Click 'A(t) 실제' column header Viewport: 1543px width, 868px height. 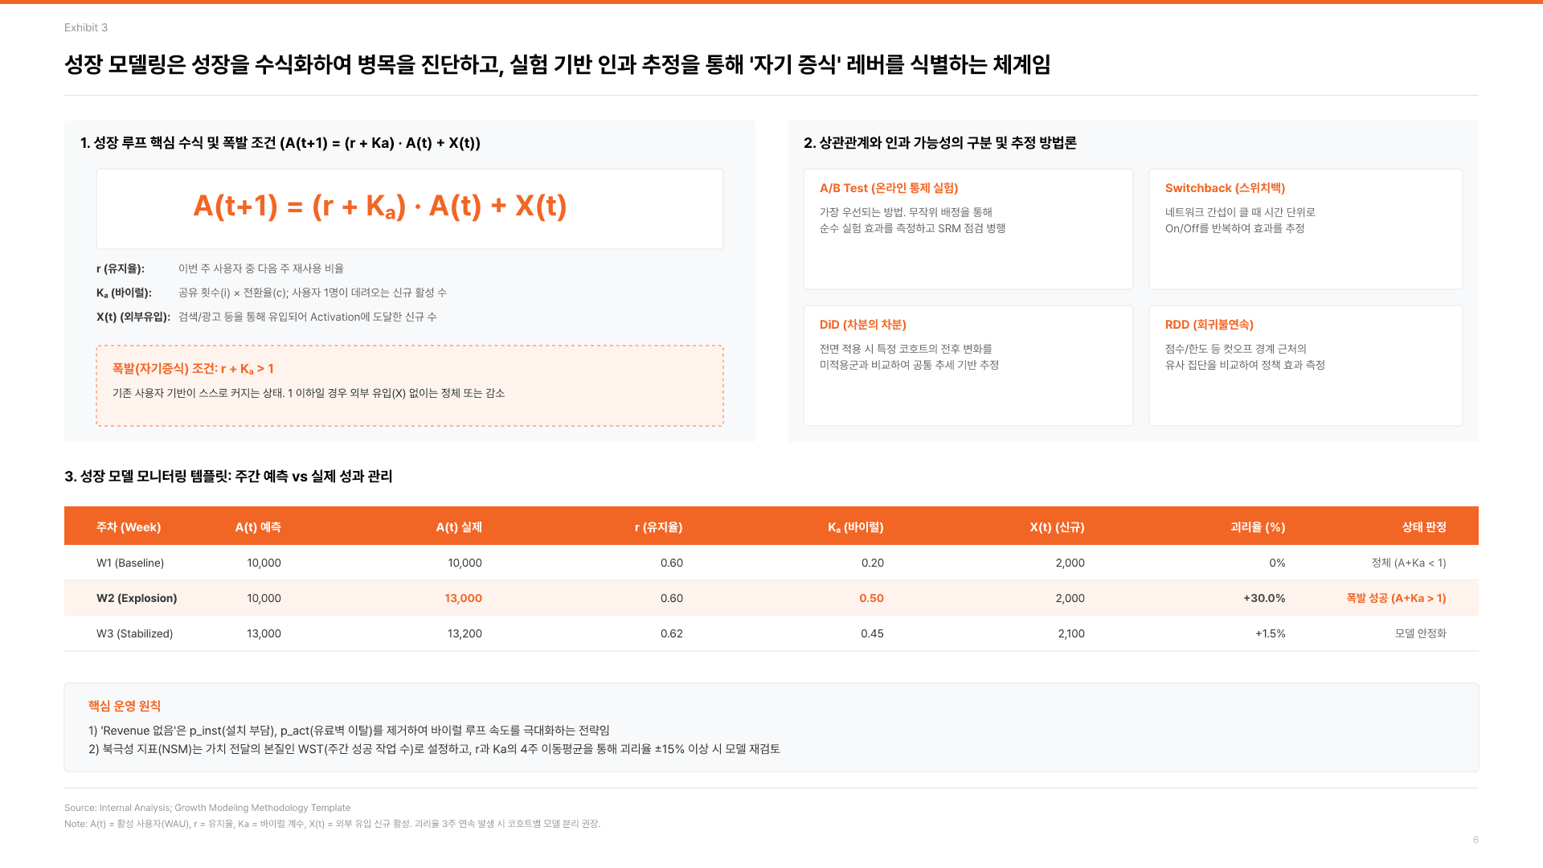coord(459,527)
